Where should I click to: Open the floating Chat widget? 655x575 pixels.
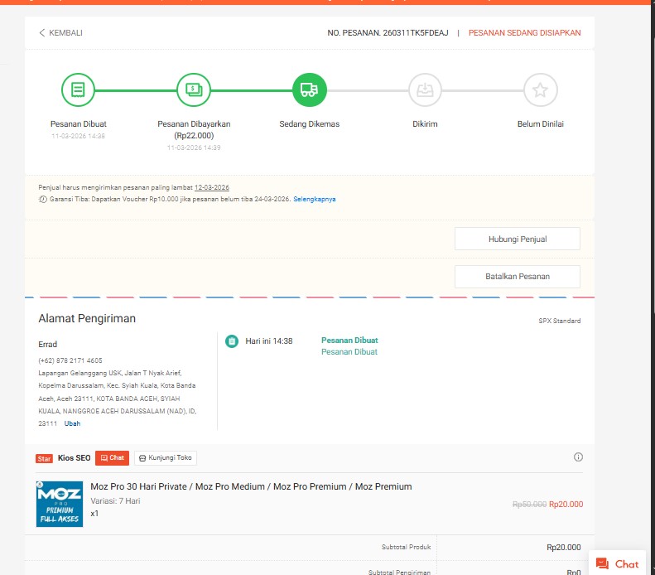618,563
